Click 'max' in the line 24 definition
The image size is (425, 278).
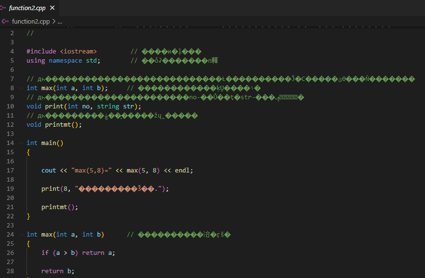[x=47, y=235]
